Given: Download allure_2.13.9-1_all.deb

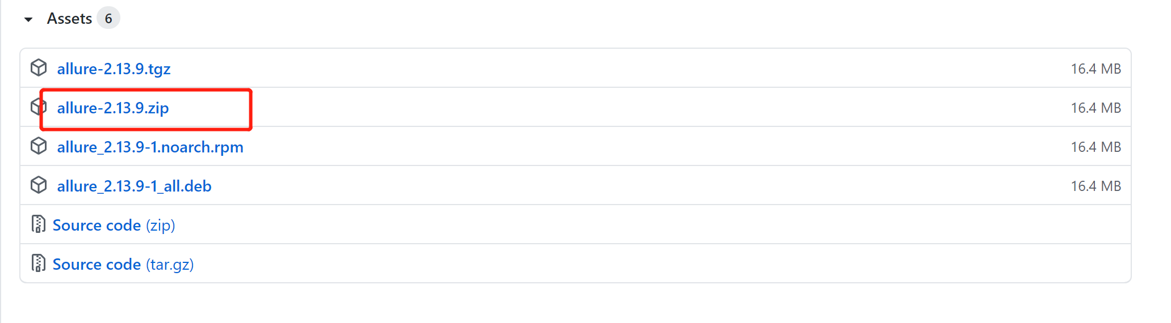Looking at the screenshot, I should pos(134,186).
